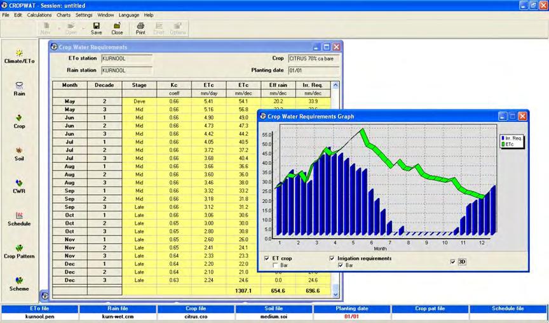Viewport: 549px width, 323px height.
Task: Click the Rain file status header
Action: pyautogui.click(x=118, y=308)
